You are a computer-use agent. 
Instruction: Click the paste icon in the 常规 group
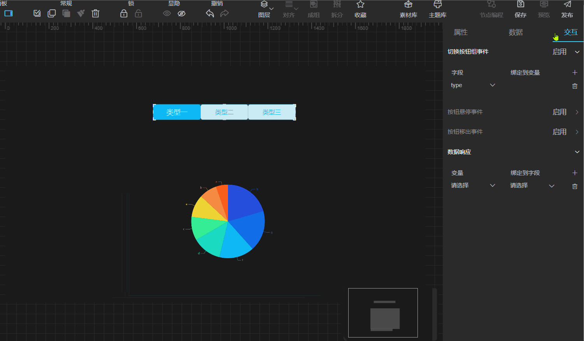pyautogui.click(x=66, y=13)
